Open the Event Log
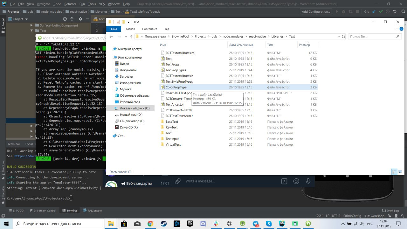 pos(390,211)
